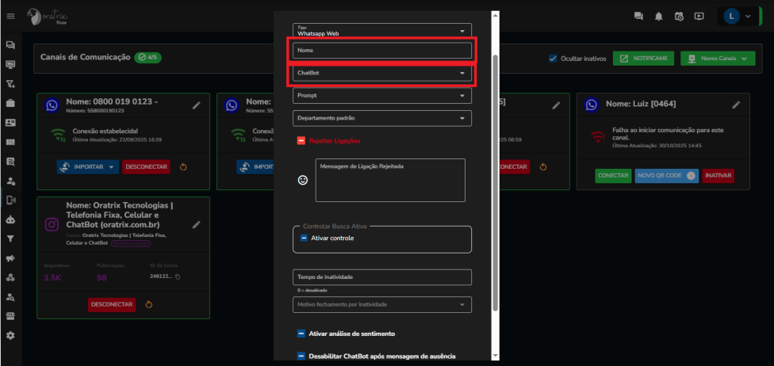Edit the 0800 019 0123 channel

point(197,105)
